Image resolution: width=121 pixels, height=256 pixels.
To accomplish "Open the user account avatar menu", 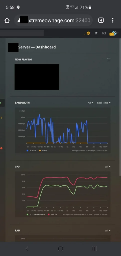I will point(114,33).
